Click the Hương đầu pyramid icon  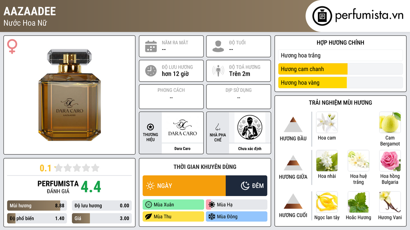tap(293, 125)
